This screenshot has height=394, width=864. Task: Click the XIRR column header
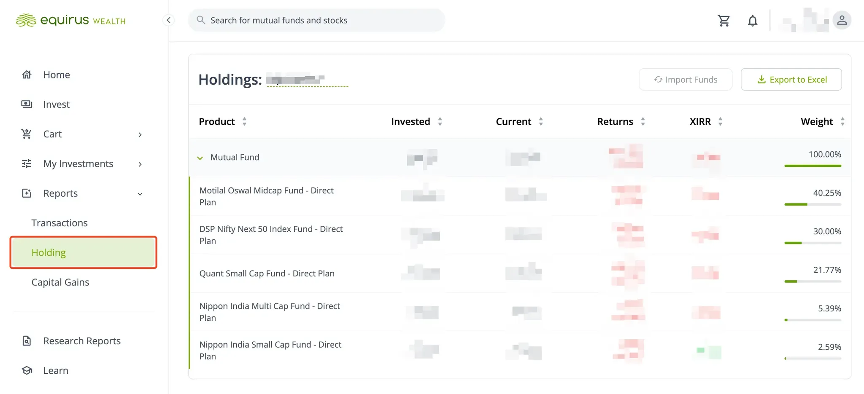(700, 122)
